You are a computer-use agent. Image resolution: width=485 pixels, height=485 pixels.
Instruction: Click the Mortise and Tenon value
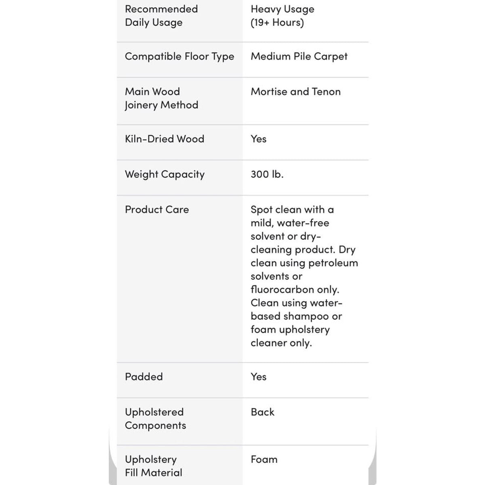point(295,92)
